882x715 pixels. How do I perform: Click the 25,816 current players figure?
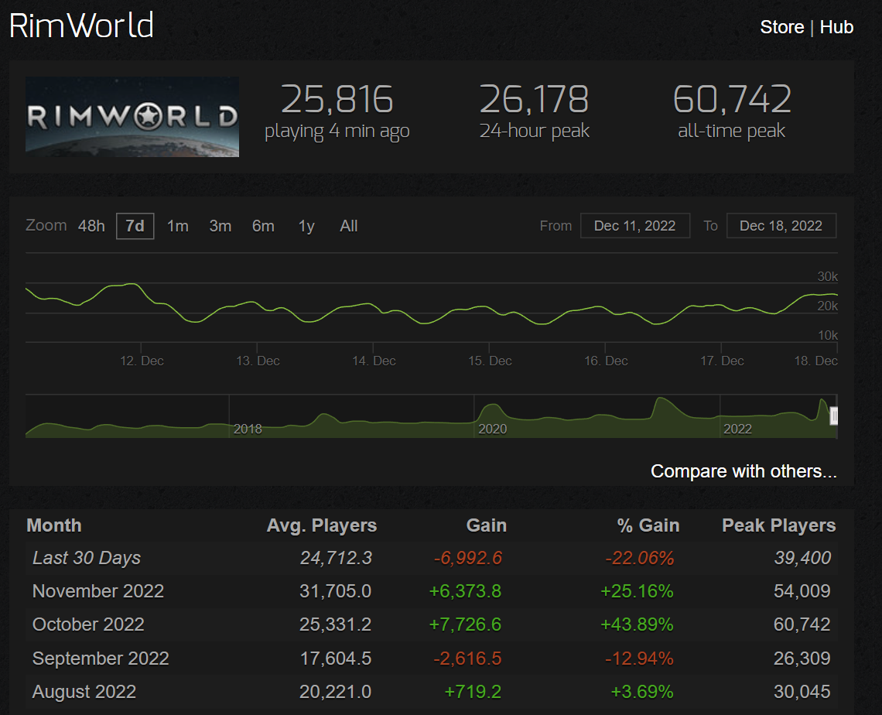click(x=337, y=100)
